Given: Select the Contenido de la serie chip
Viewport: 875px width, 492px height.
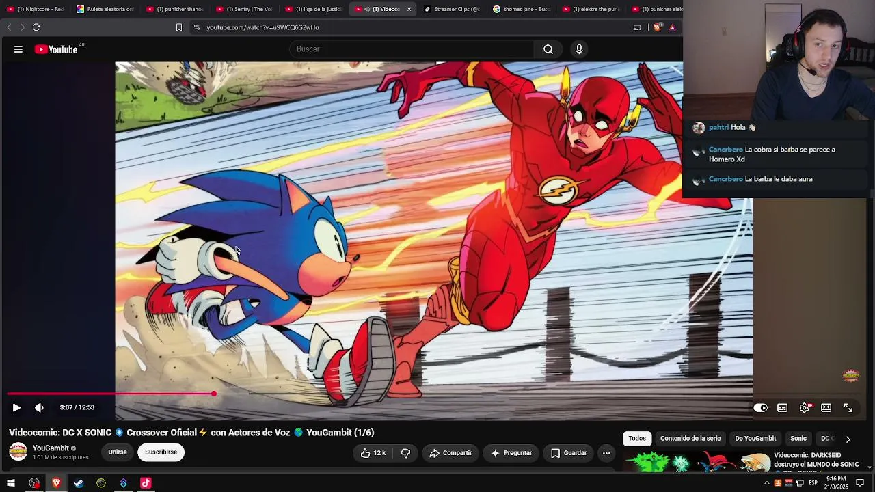Looking at the screenshot, I should (x=690, y=439).
